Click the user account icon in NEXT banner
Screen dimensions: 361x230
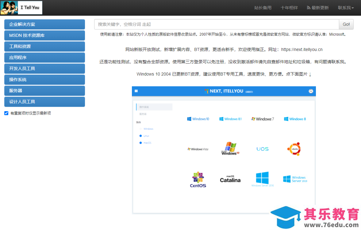[311, 91]
